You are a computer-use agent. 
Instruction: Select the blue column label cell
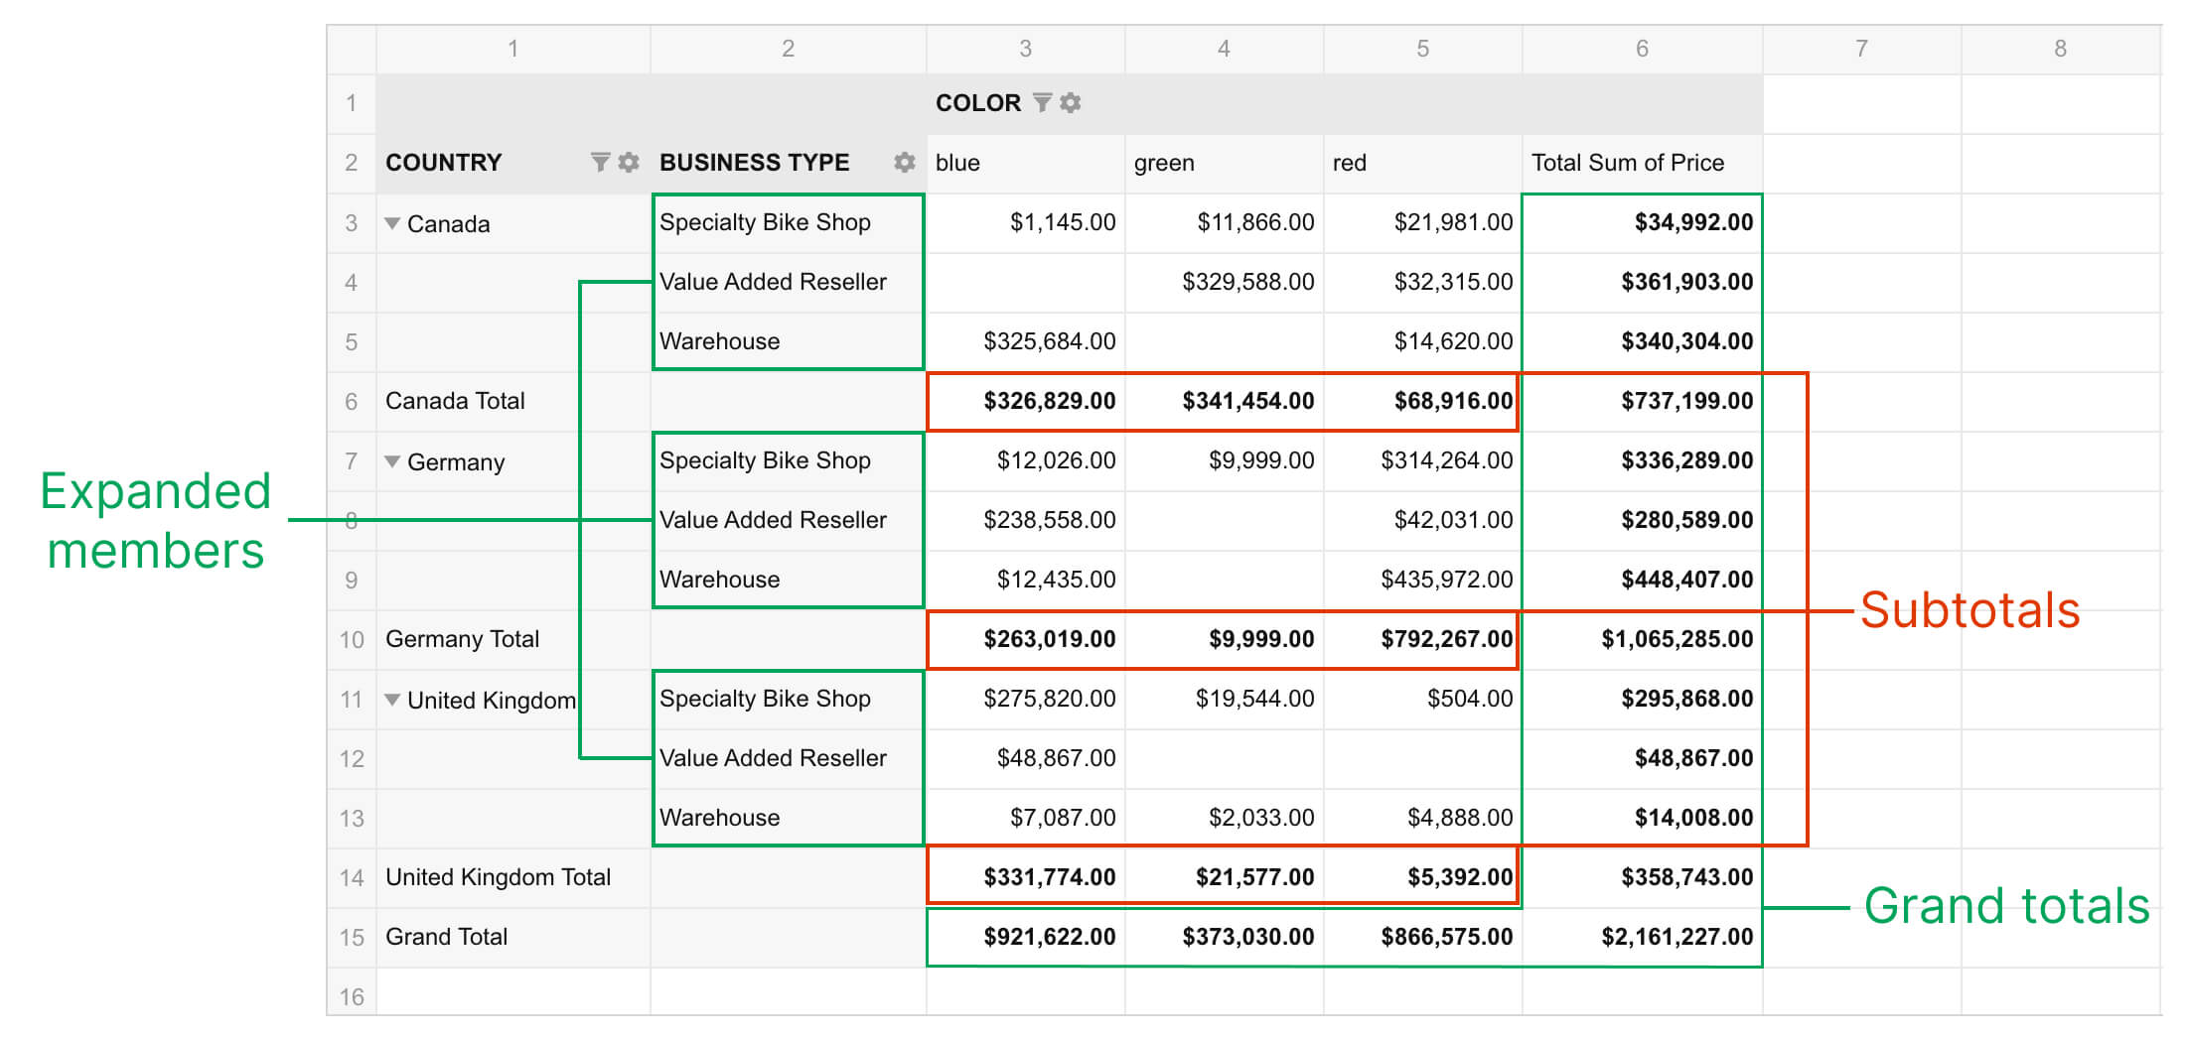1025,164
